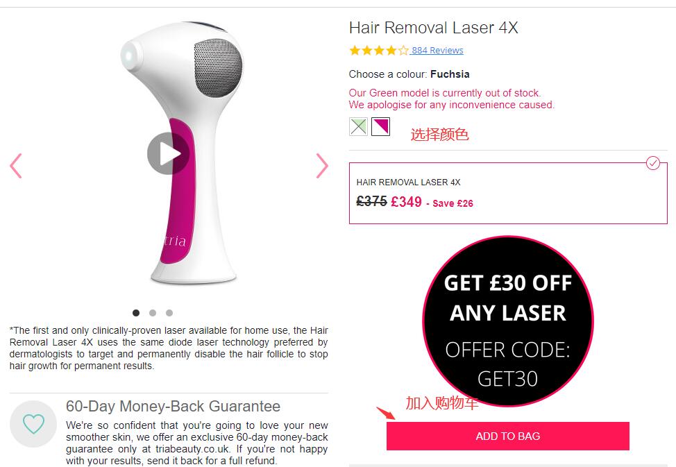Click the laser device product image

click(x=181, y=153)
